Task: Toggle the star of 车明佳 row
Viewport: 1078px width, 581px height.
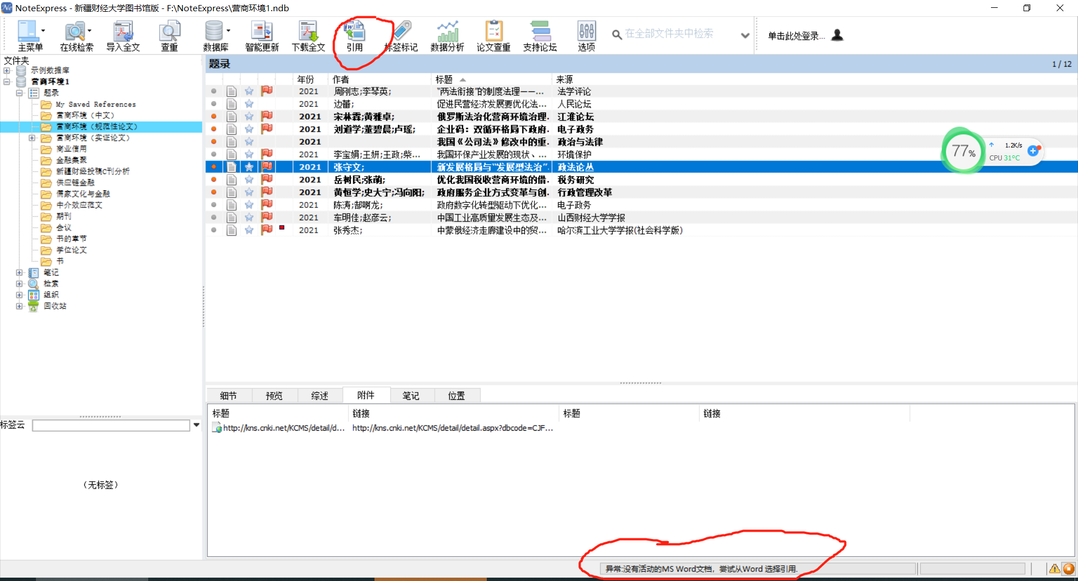Action: click(x=249, y=217)
